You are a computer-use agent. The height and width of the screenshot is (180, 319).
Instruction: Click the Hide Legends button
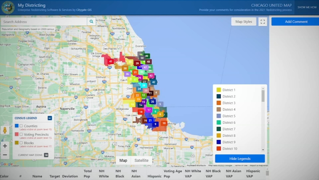[240, 159]
